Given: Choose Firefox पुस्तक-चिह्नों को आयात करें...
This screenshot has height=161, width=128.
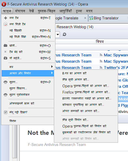Looking at the screenshot, I should [x=86, y=92].
